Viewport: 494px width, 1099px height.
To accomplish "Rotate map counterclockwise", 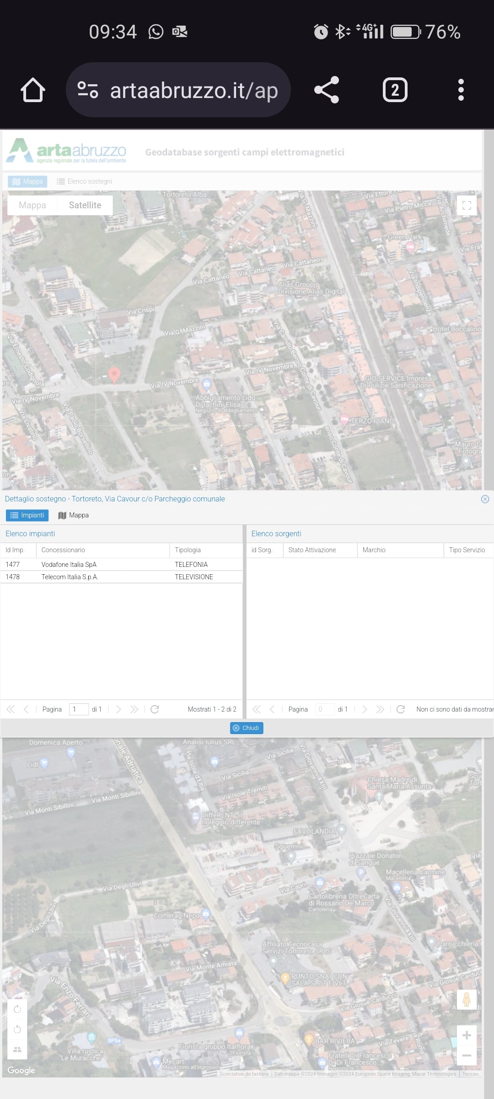I will (x=17, y=1029).
